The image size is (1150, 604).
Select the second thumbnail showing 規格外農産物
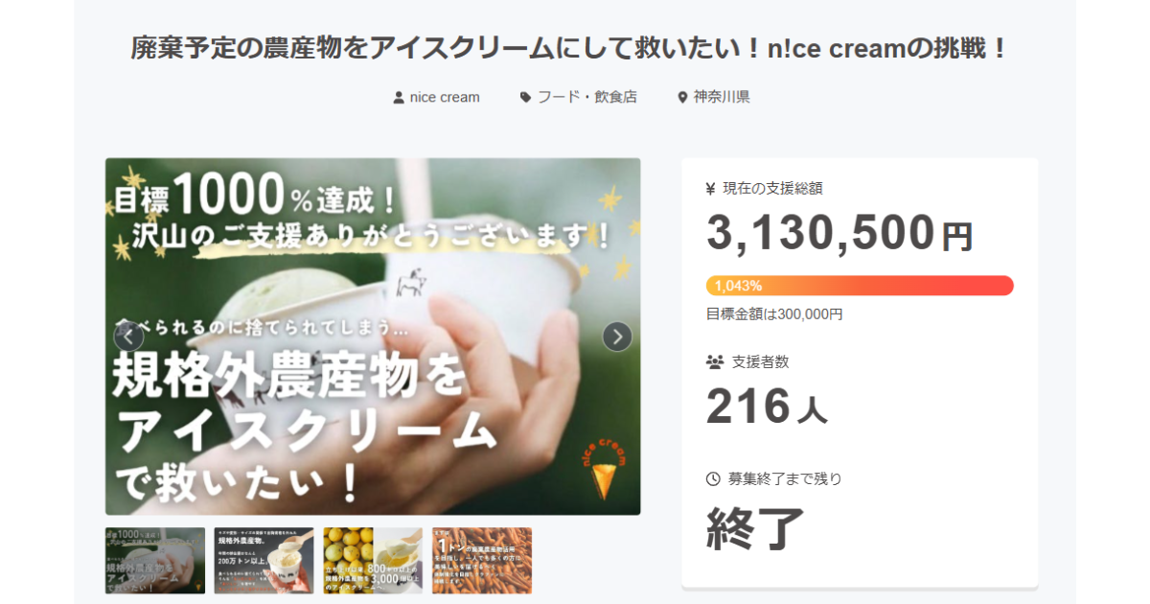click(x=264, y=561)
